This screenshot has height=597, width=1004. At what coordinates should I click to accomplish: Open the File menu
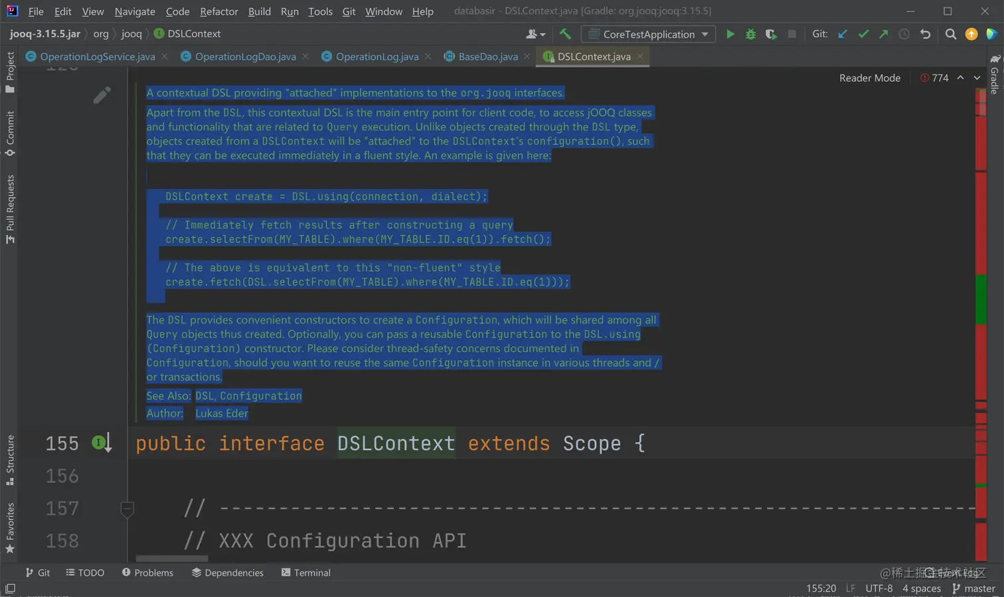coord(36,11)
